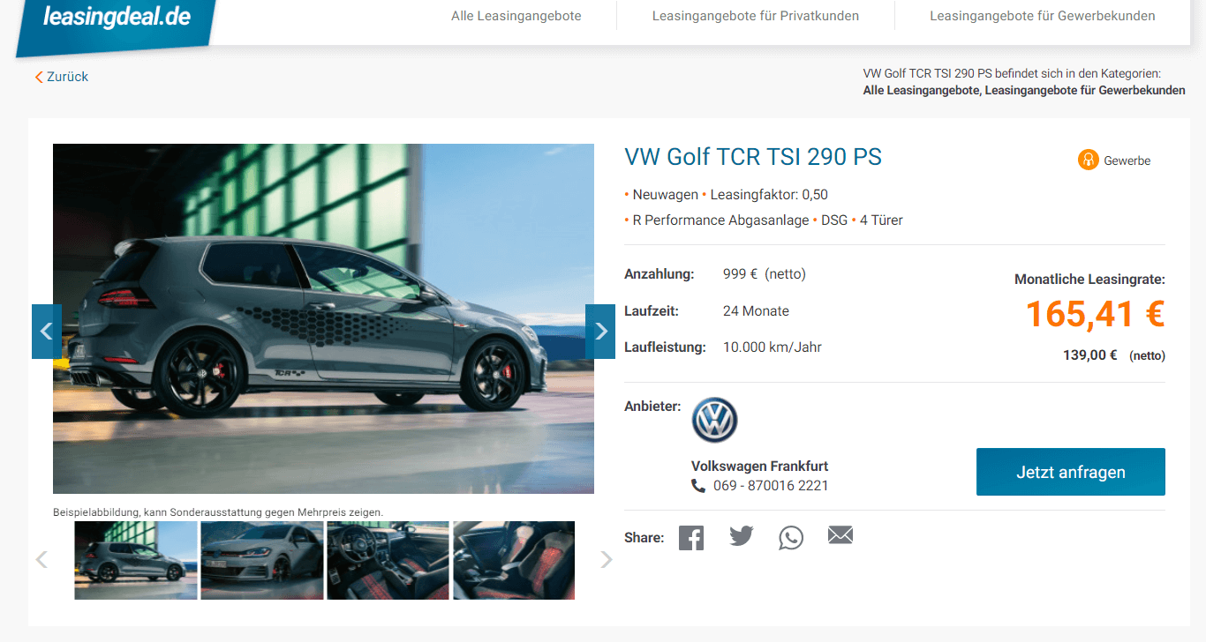The height and width of the screenshot is (642, 1206).
Task: Show previous main car image
Action: tap(47, 332)
